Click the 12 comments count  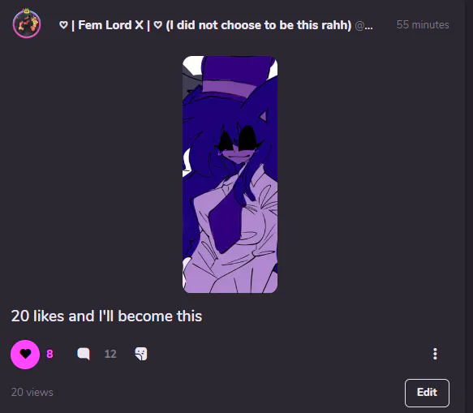[x=110, y=354]
